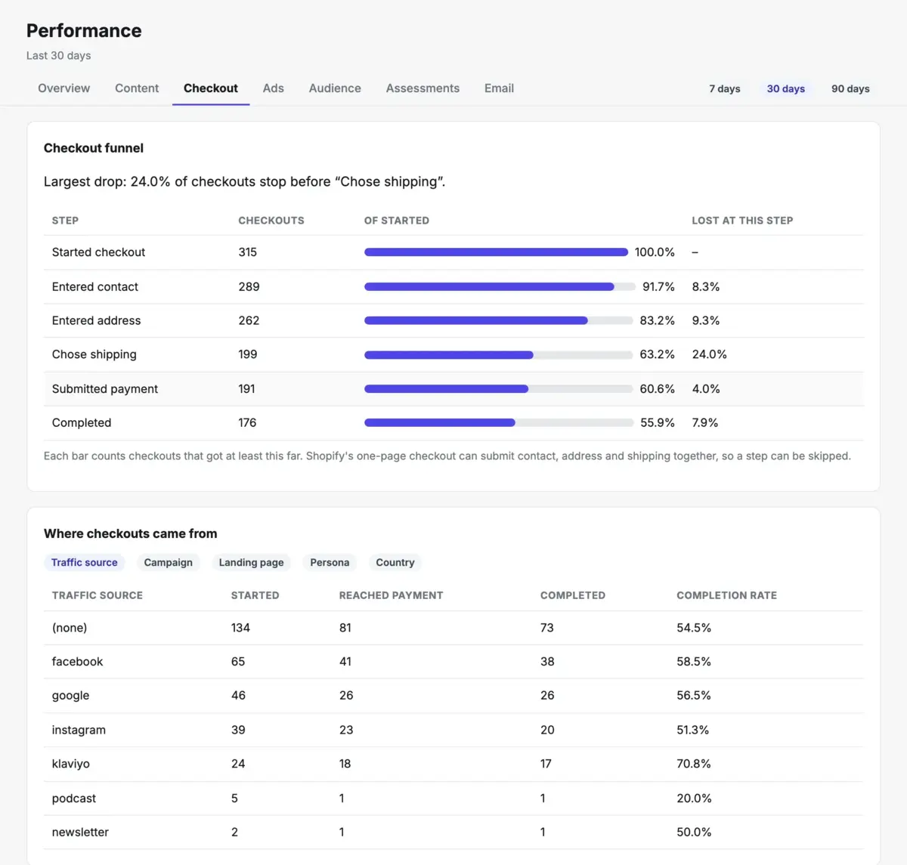
Task: Select the 262 checkouts count
Action: pos(249,320)
